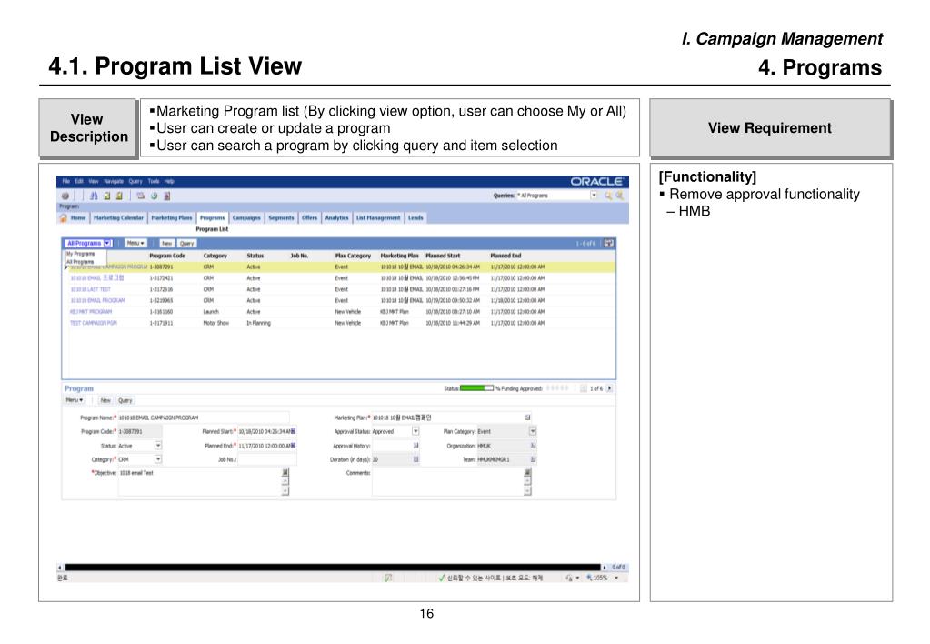Screen dimensions: 930x644
Task: Click the Objective text area
Action: coord(200,481)
